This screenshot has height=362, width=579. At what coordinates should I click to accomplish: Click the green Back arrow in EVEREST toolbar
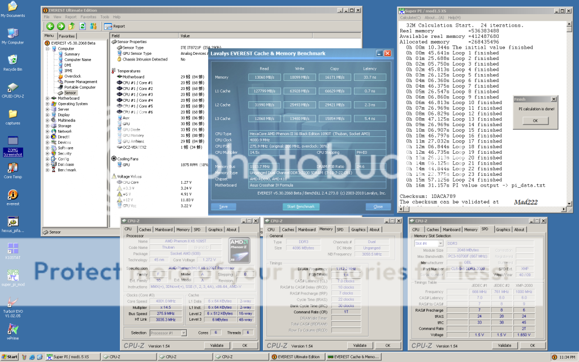click(x=50, y=26)
